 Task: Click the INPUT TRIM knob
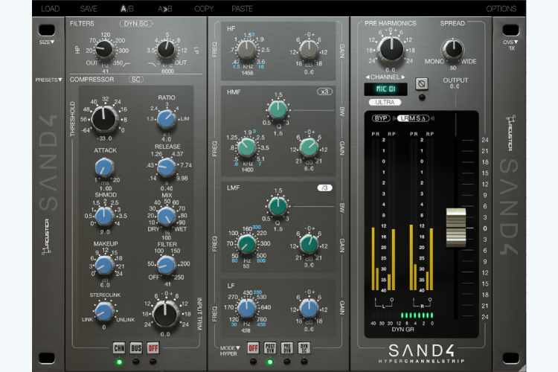[165, 314]
